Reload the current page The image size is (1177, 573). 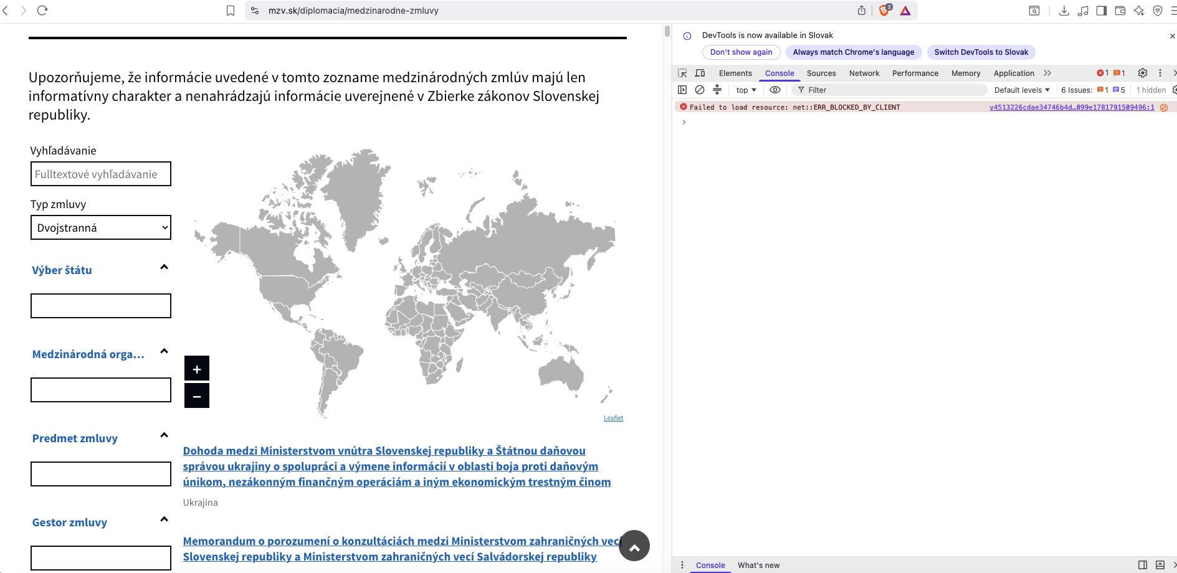42,11
